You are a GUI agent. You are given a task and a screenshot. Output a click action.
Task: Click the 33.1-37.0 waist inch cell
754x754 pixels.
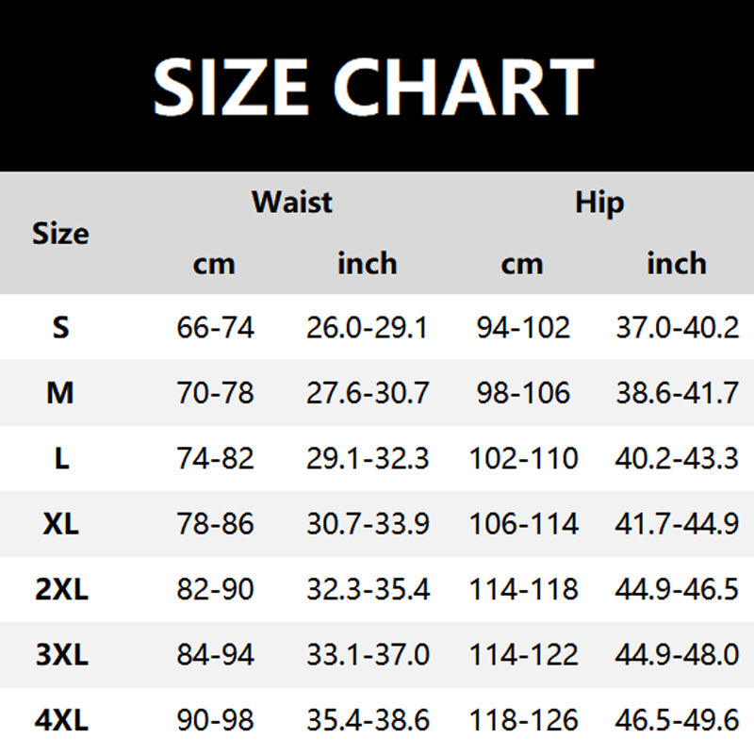point(368,655)
